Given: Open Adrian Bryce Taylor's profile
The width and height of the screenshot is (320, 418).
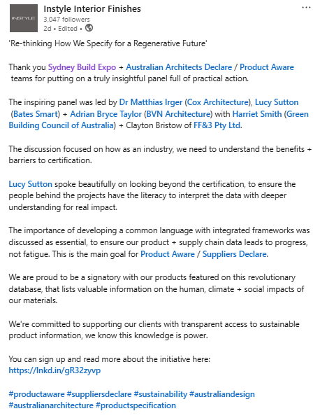Looking at the screenshot, I should [106, 114].
